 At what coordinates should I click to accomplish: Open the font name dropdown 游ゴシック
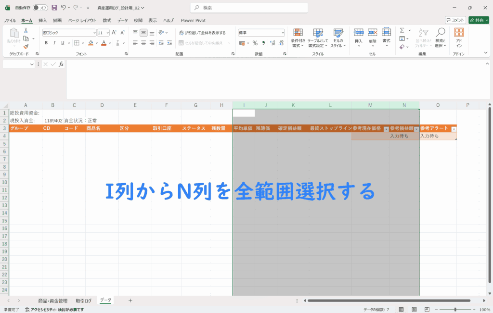tap(94, 33)
